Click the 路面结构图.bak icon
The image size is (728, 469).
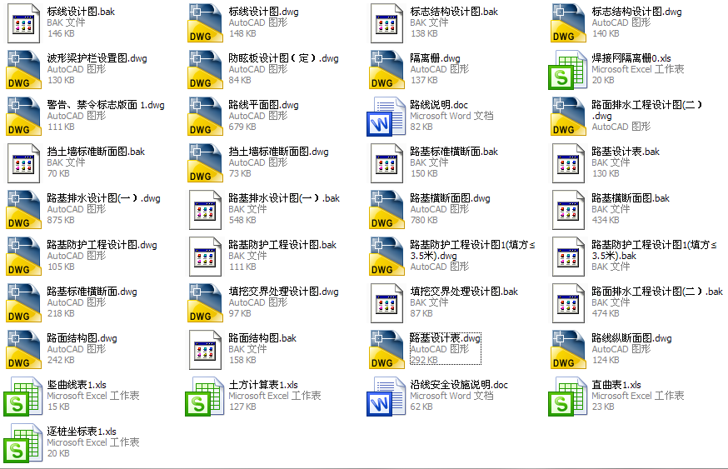click(205, 350)
